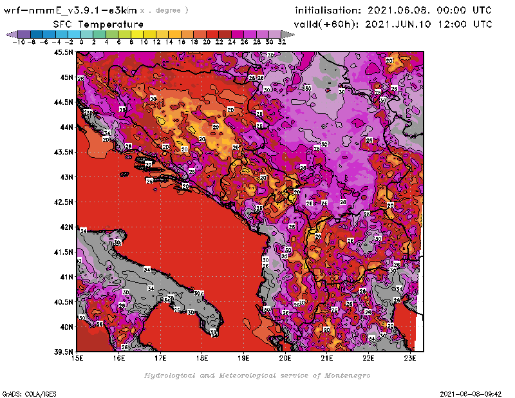Click the longitude axis label '16E'
Screen dimensions: 515x398
[119, 358]
